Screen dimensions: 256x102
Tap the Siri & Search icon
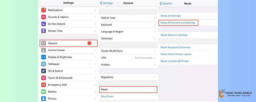click(44, 71)
